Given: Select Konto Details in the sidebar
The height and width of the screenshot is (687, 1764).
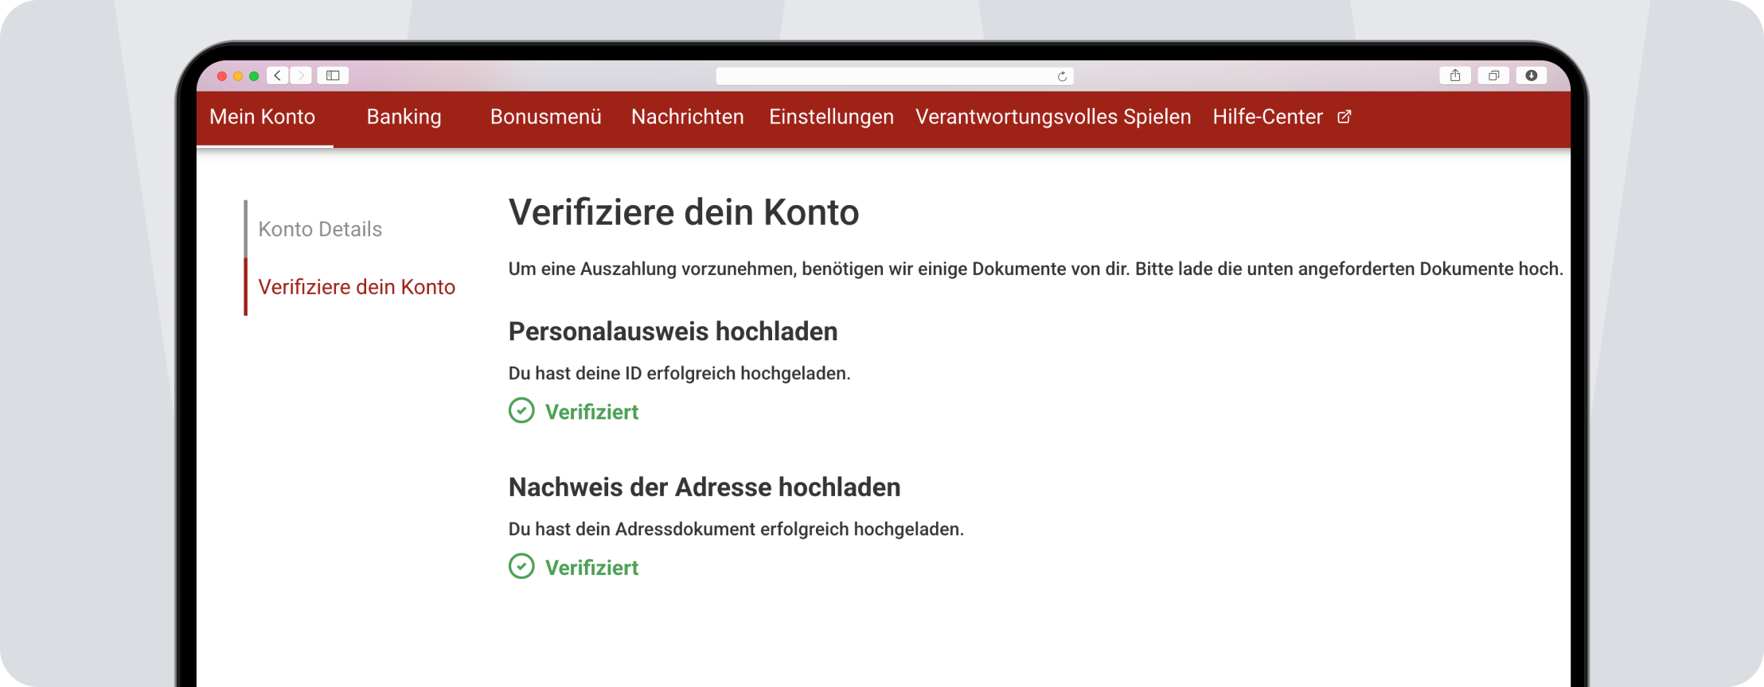Looking at the screenshot, I should (320, 229).
